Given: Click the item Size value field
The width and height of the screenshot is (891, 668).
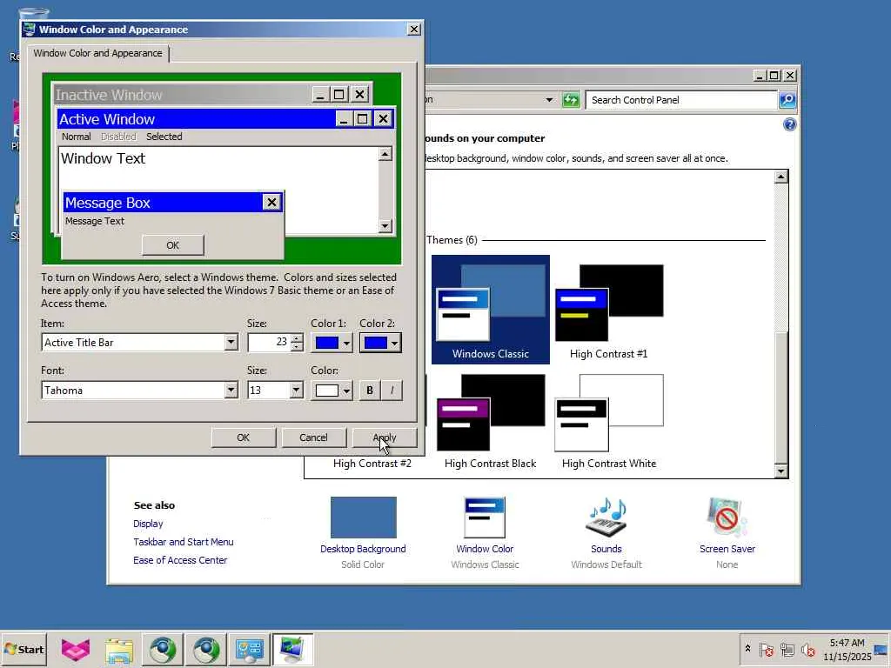Looking at the screenshot, I should click(x=269, y=342).
